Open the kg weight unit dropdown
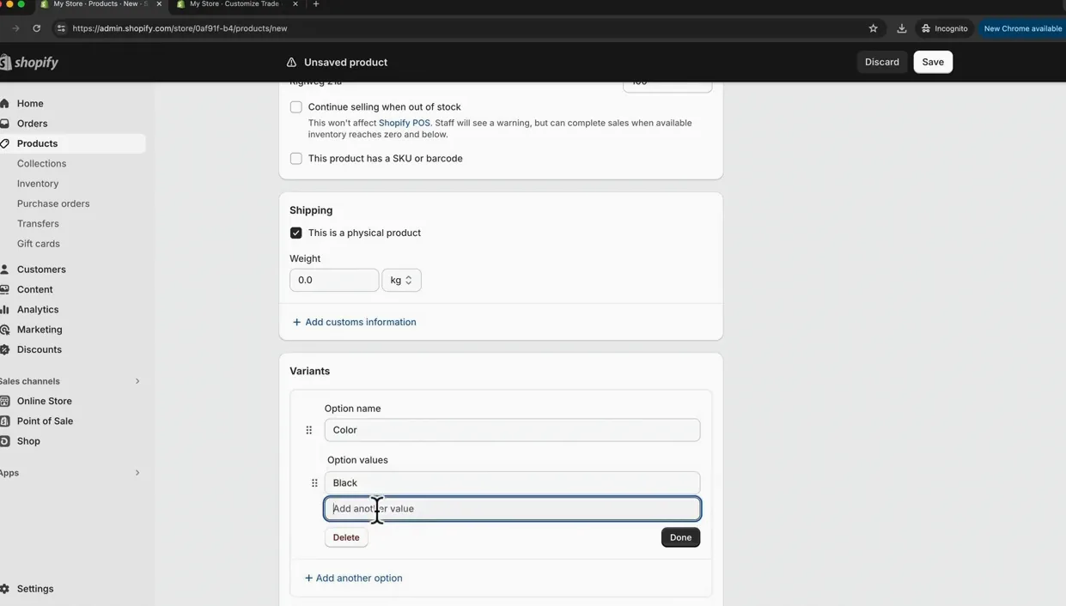 (401, 280)
